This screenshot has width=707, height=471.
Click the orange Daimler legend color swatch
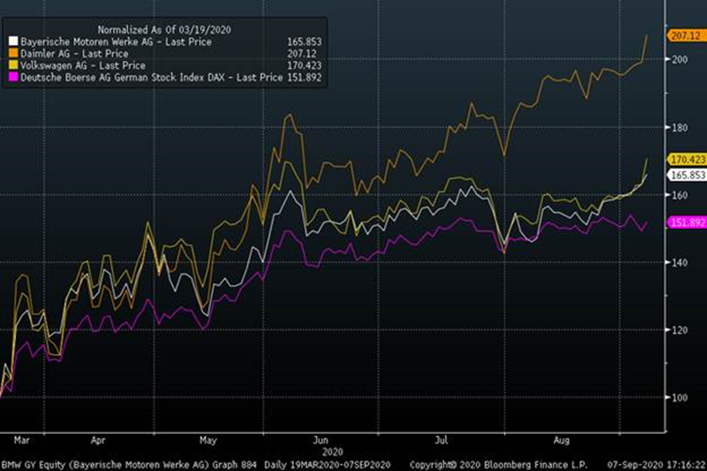[x=13, y=53]
